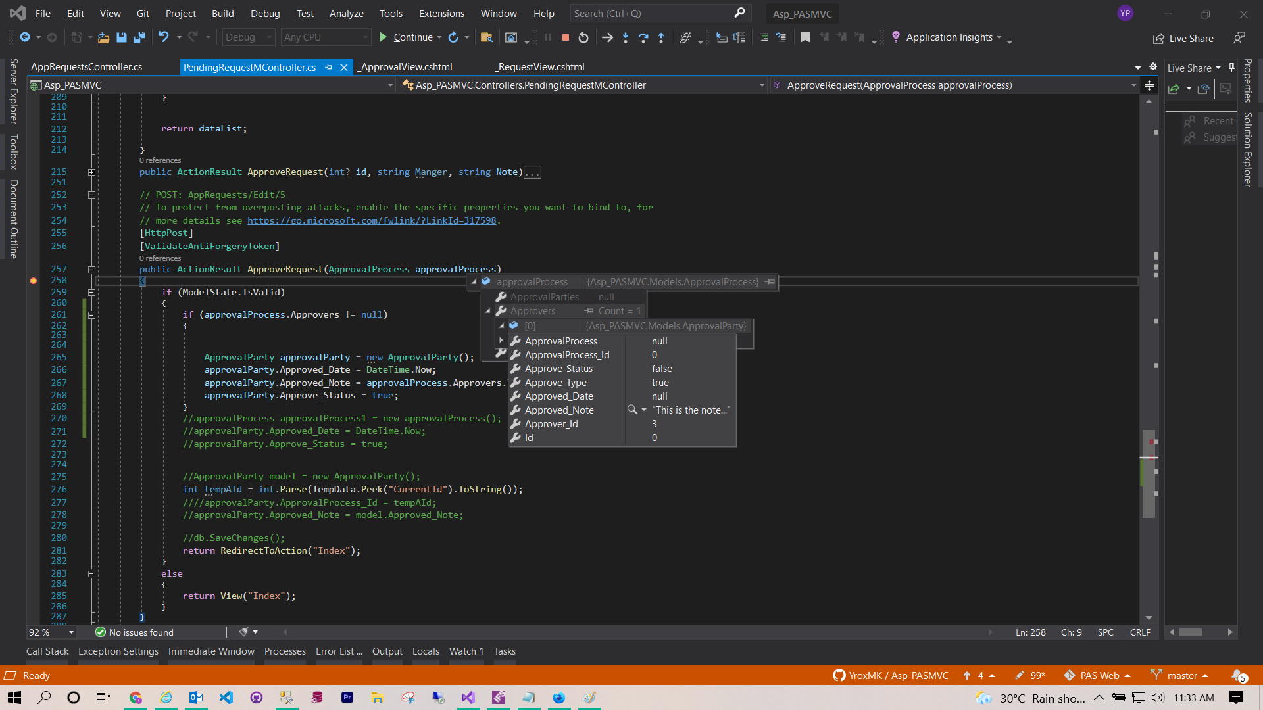Open the Asp_PASMVC project scope dropdown

tap(212, 85)
